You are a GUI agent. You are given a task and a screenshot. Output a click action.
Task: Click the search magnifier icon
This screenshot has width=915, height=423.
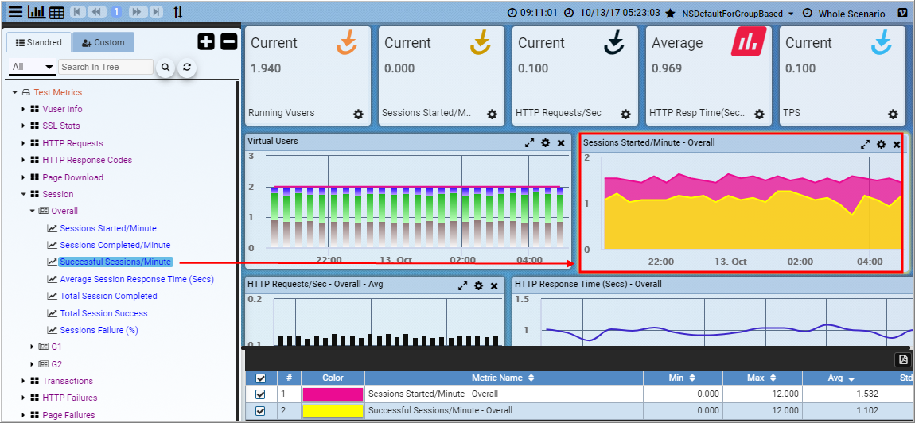pyautogui.click(x=165, y=68)
